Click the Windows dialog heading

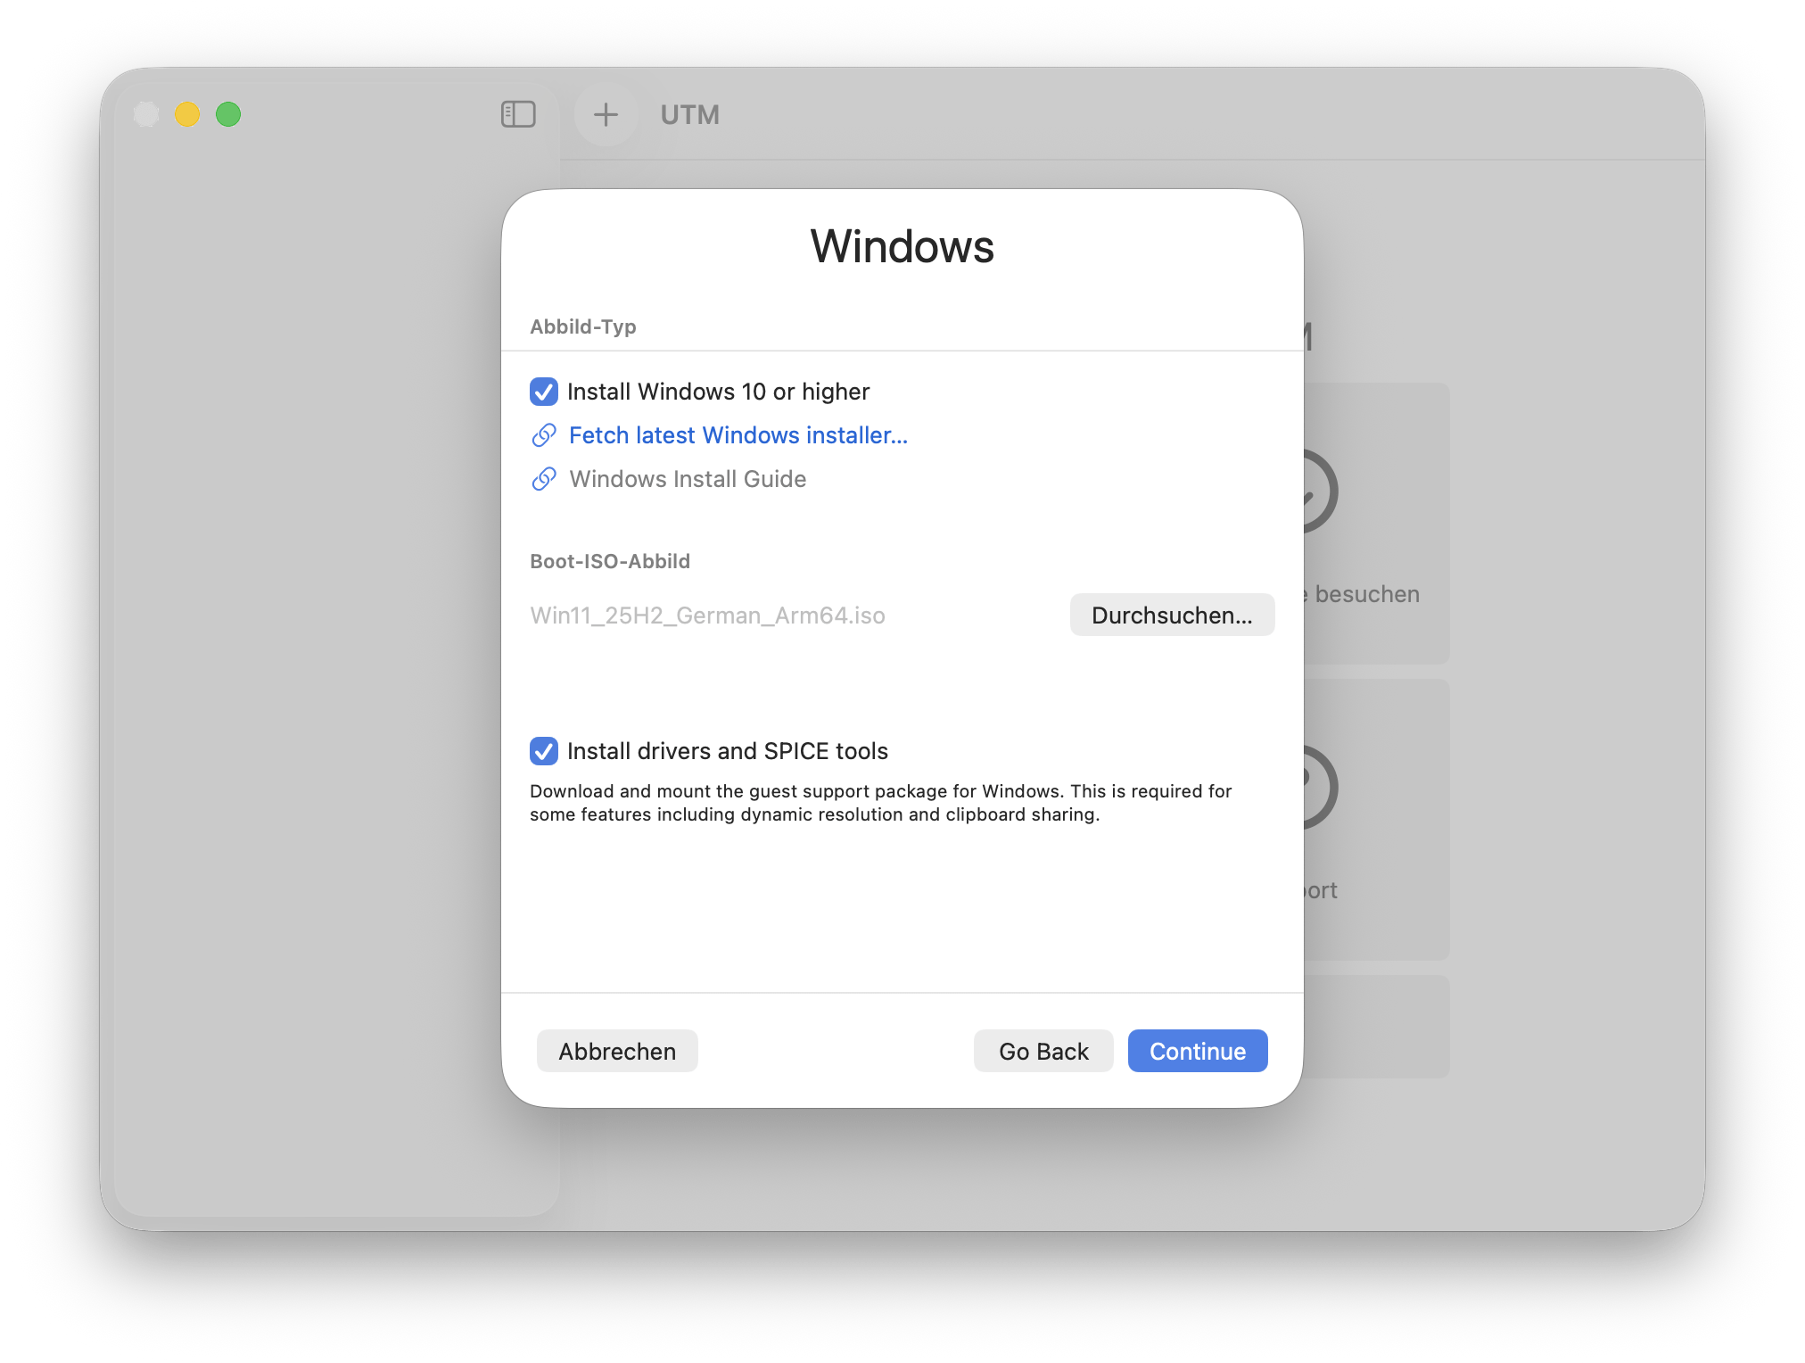tap(902, 246)
